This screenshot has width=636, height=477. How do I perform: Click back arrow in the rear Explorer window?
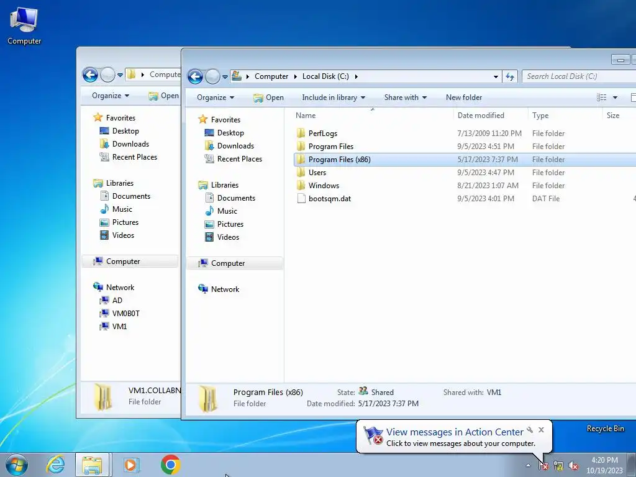[x=90, y=75]
